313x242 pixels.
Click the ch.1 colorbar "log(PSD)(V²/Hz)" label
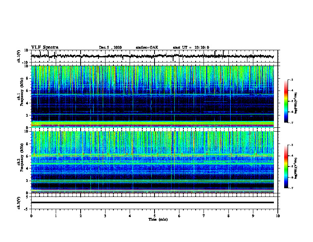(296, 103)
